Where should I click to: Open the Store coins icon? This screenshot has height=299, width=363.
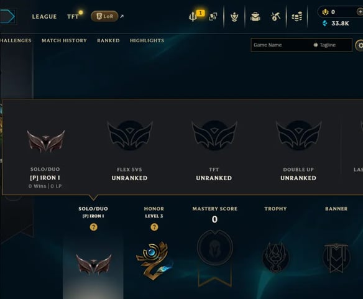click(x=296, y=17)
